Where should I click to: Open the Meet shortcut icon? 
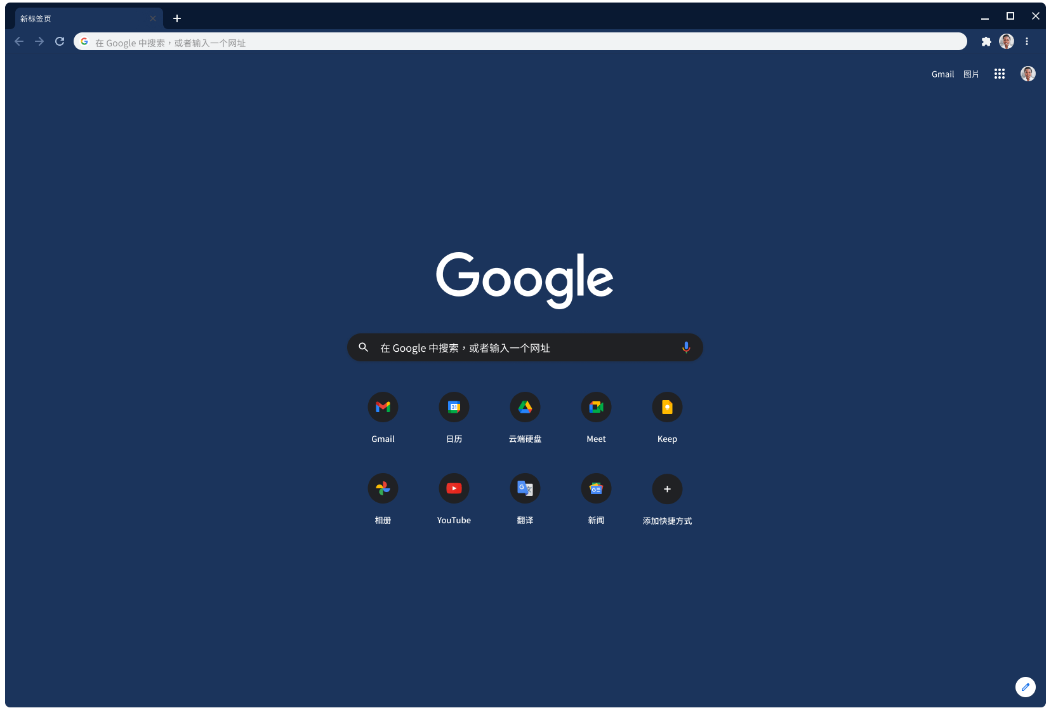pos(596,407)
